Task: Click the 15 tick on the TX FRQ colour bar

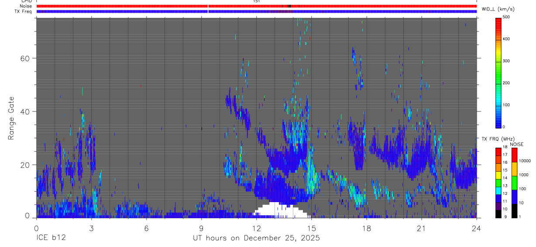Action: click(505, 170)
